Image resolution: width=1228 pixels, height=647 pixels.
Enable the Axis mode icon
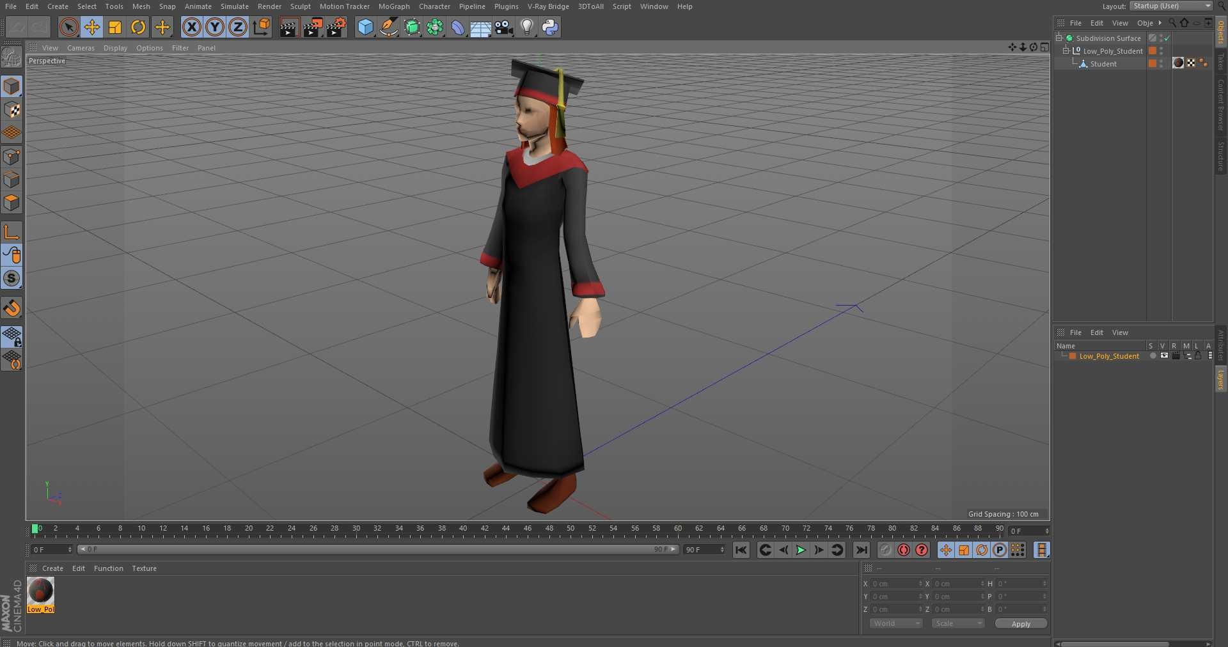pyautogui.click(x=12, y=232)
